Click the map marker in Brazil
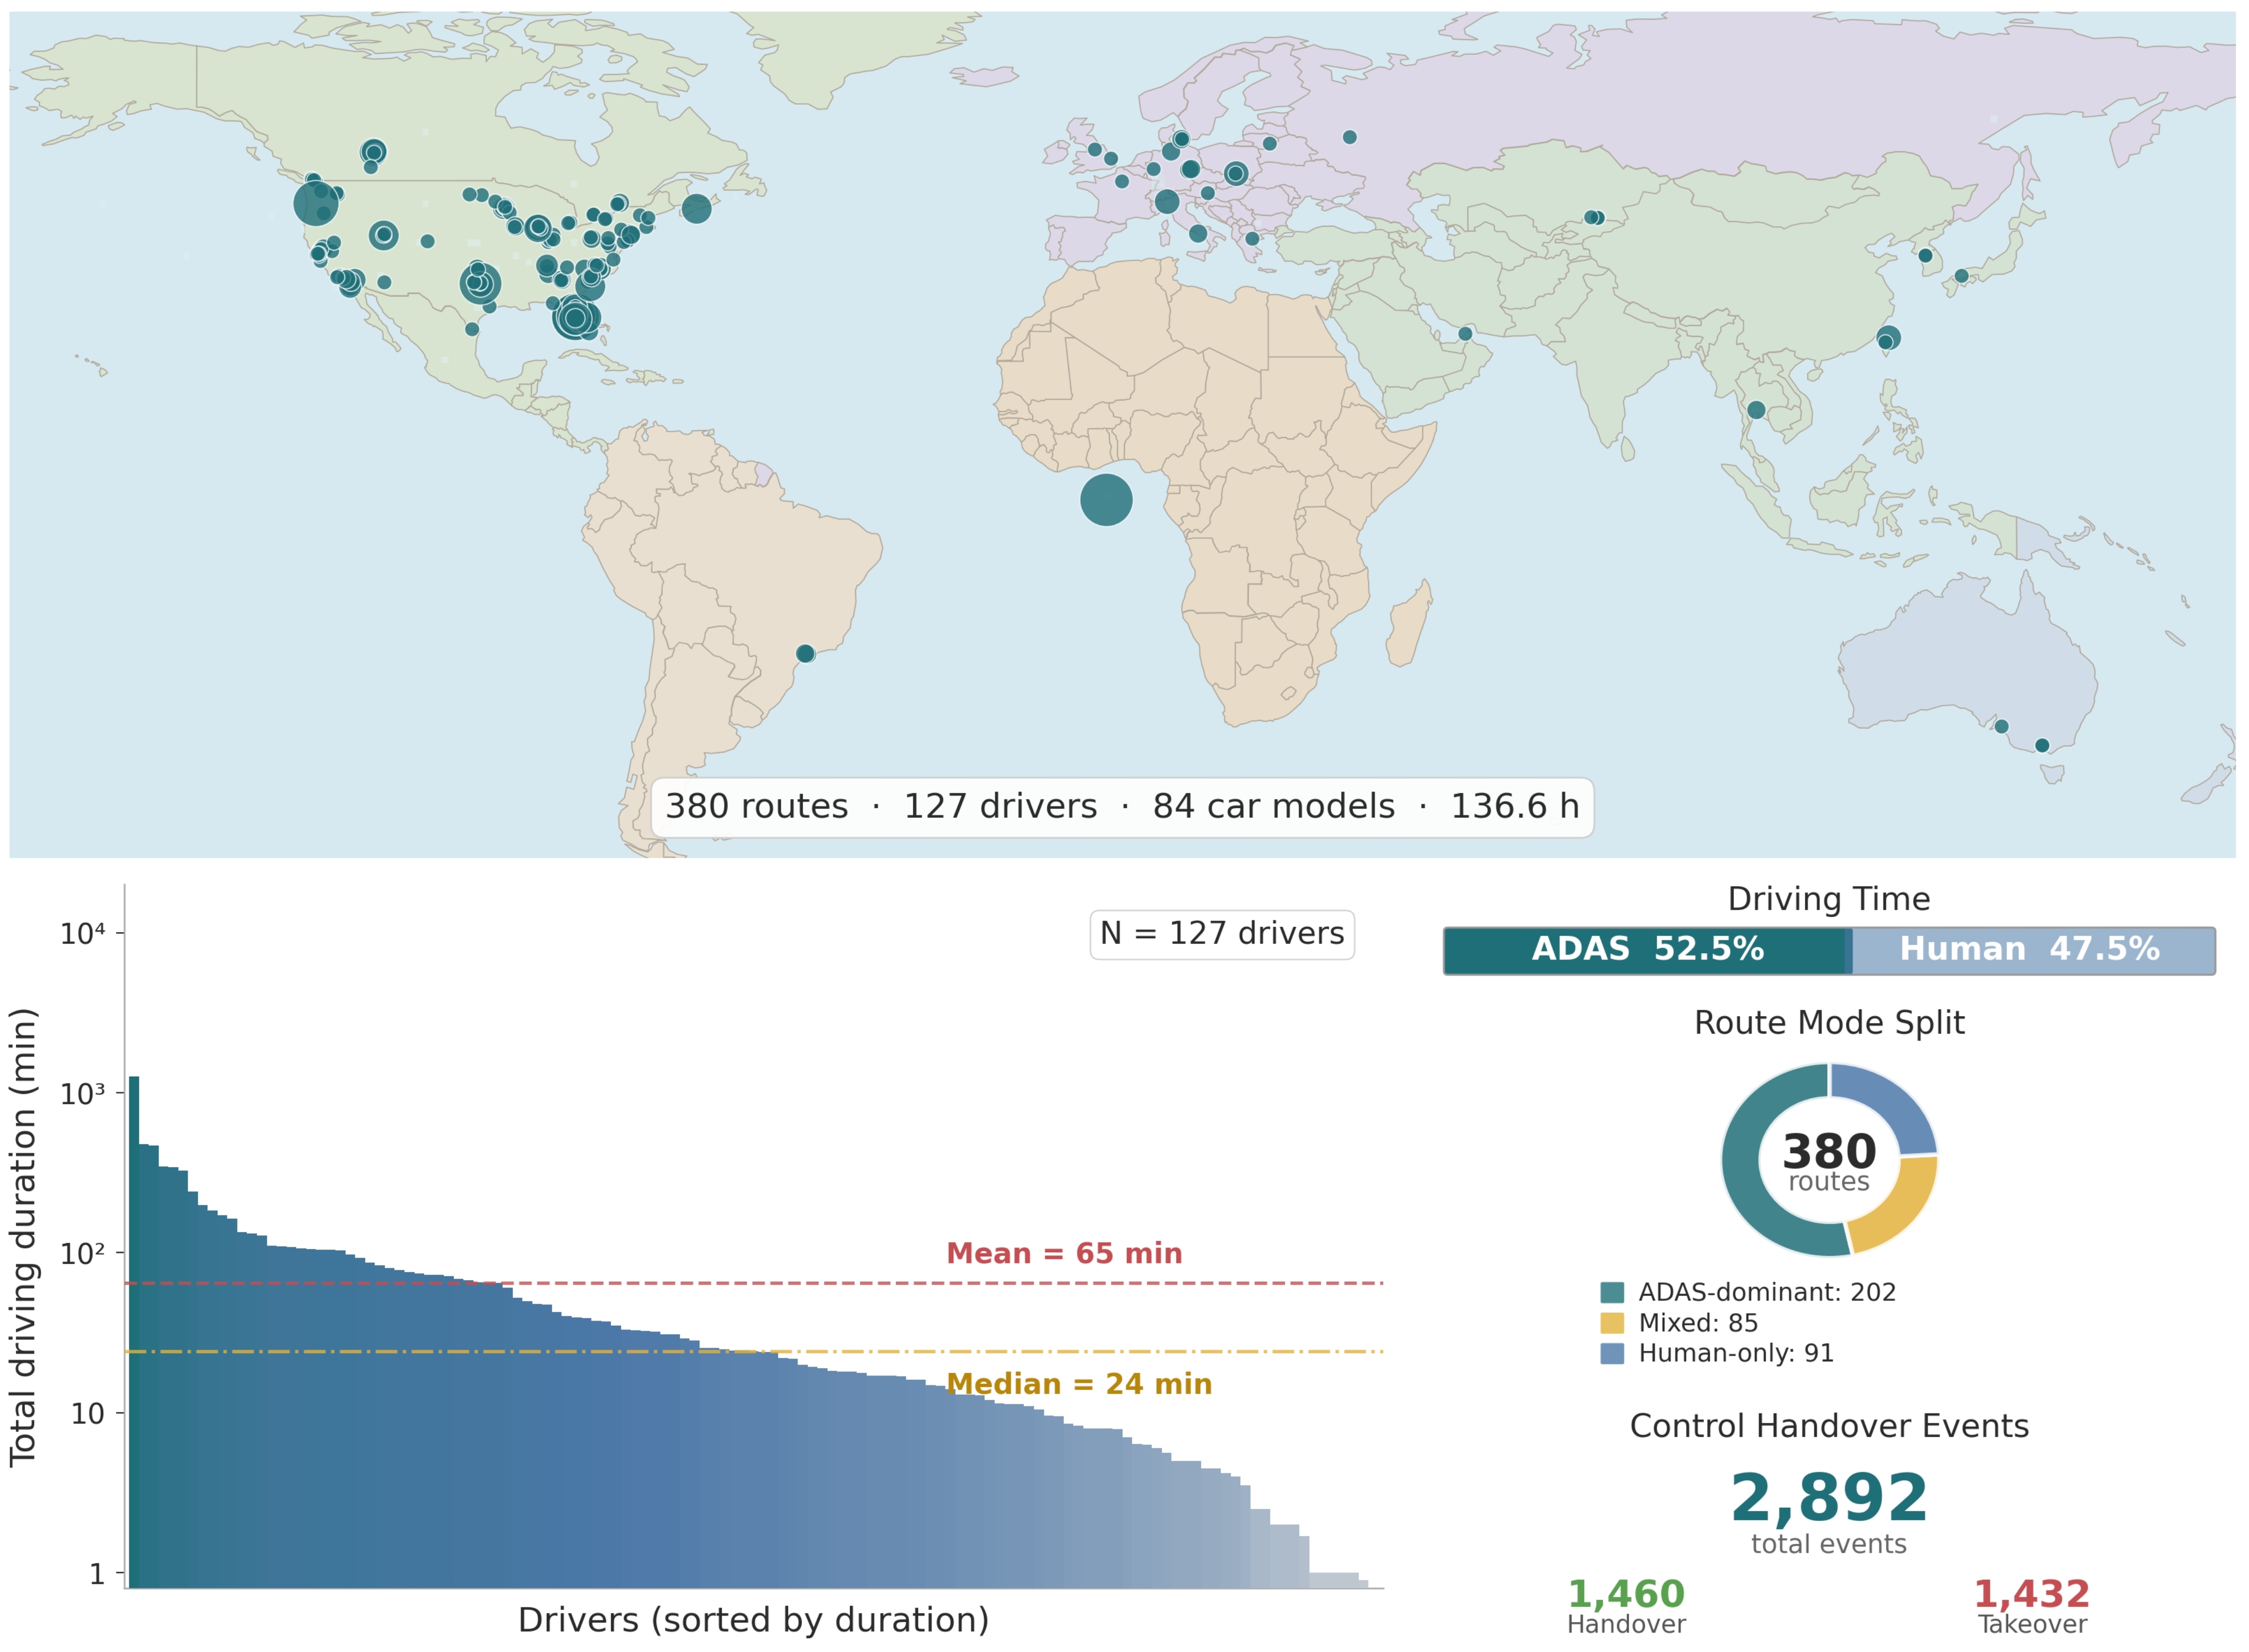Screen dimensions: 2249x1652 point(805,654)
